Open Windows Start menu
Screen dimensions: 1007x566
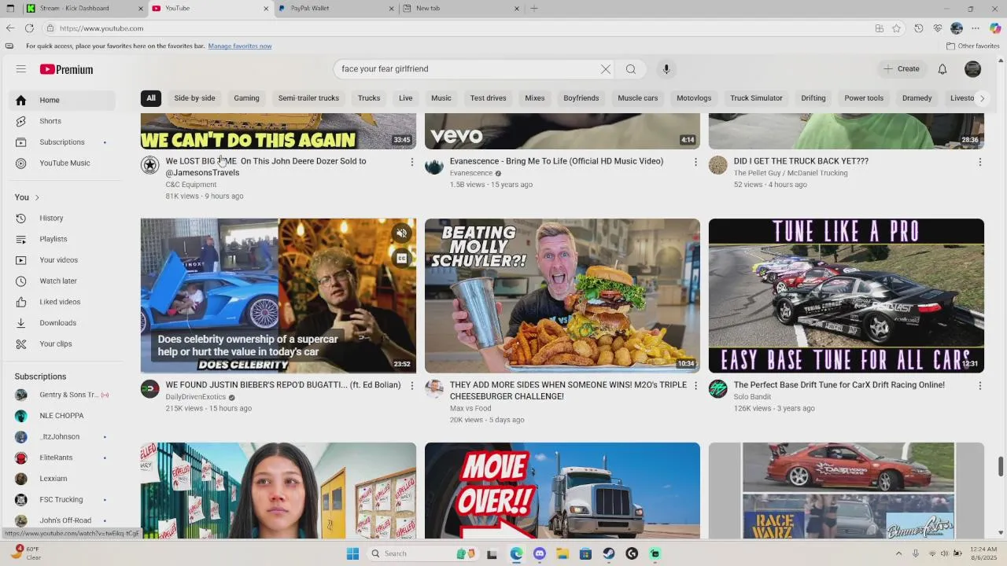click(x=352, y=554)
